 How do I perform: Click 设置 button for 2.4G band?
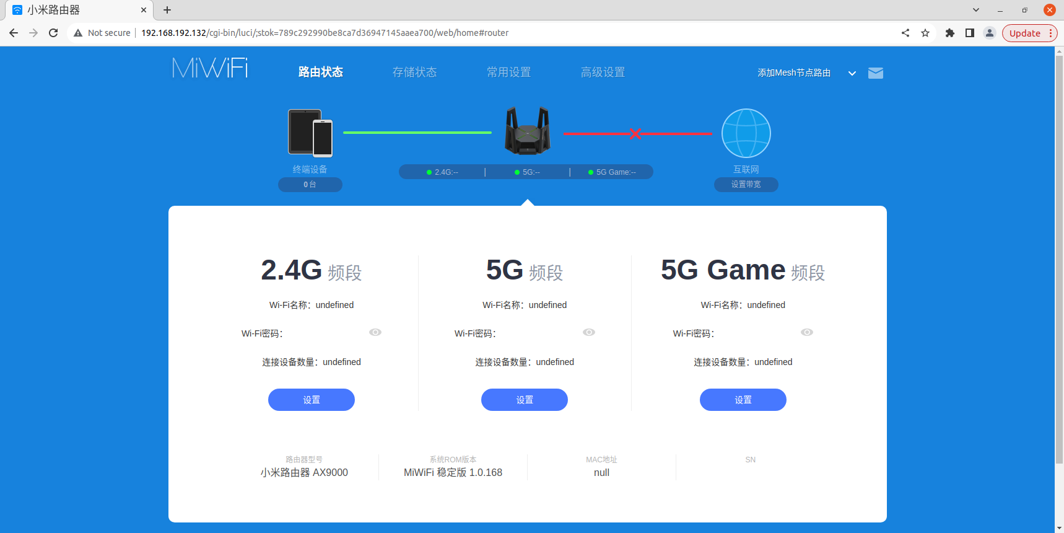pos(312,400)
